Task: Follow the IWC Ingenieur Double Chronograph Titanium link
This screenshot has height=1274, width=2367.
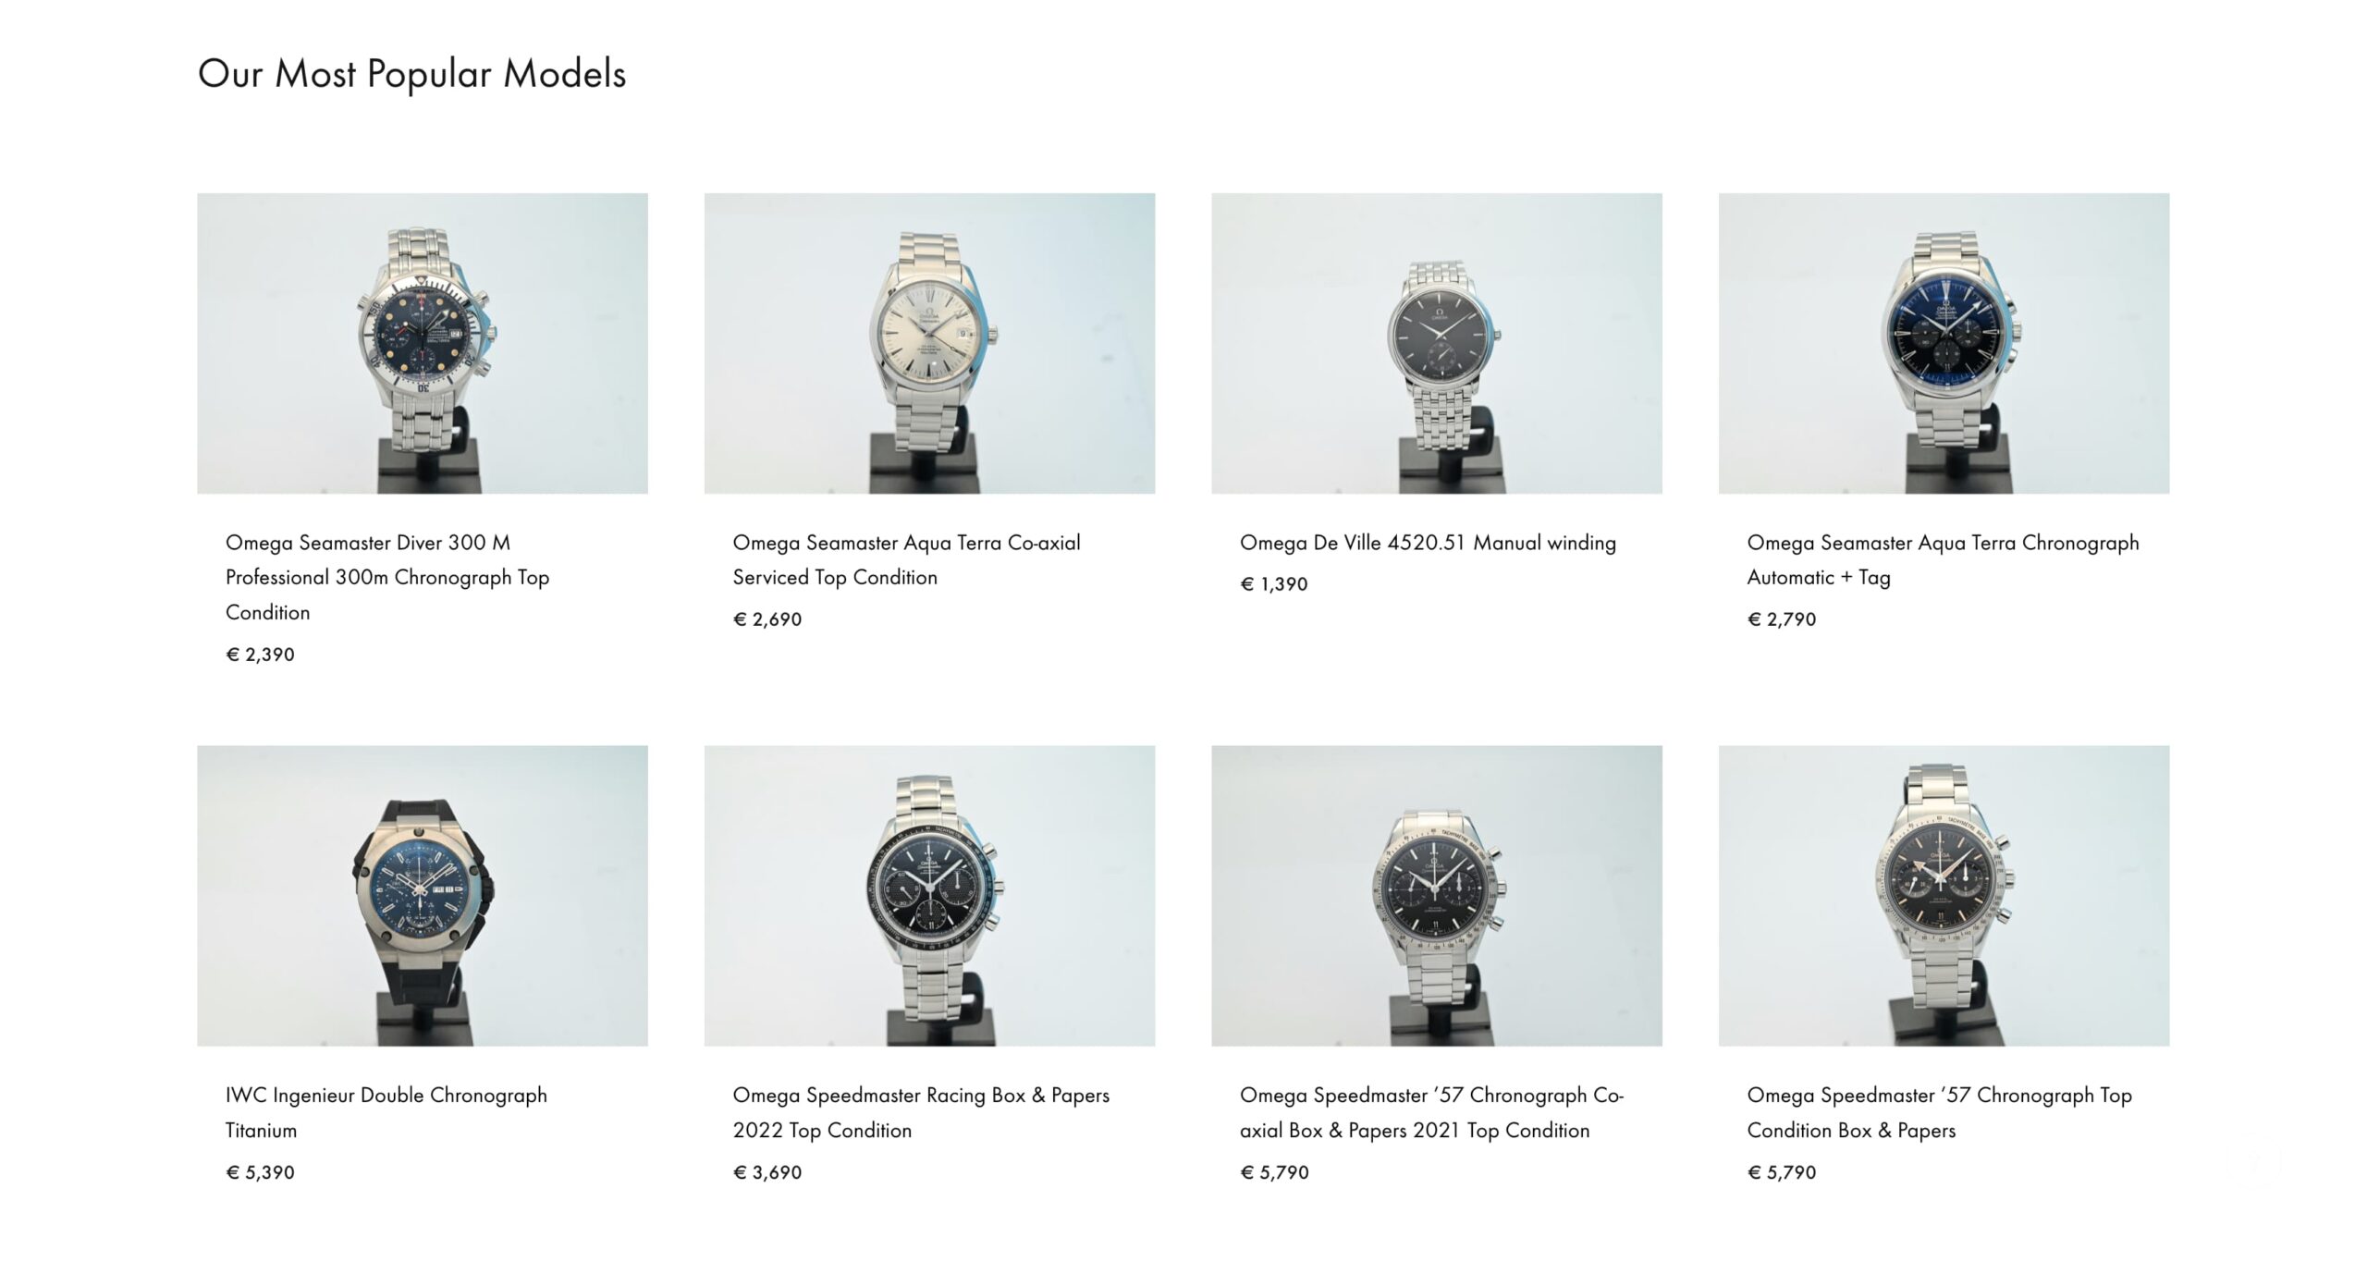Action: pos(386,1112)
